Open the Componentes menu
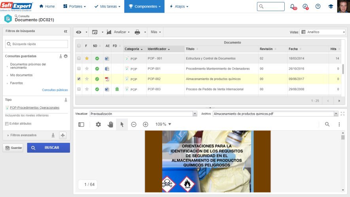The image size is (350, 197). [144, 6]
